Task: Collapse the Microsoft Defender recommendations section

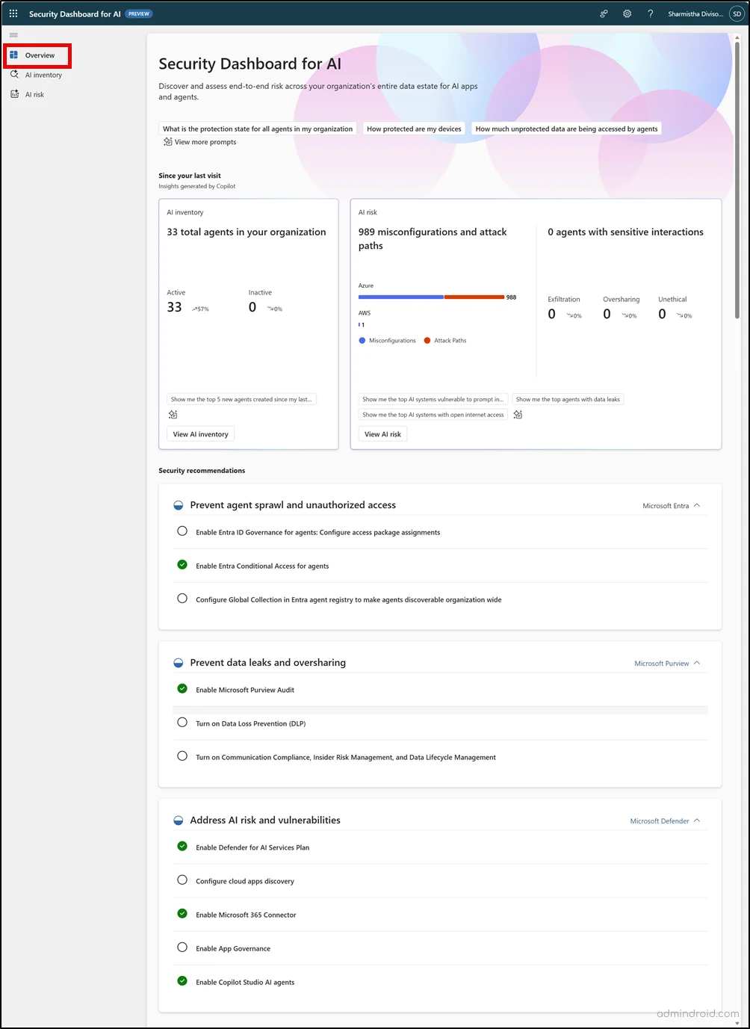Action: [696, 820]
